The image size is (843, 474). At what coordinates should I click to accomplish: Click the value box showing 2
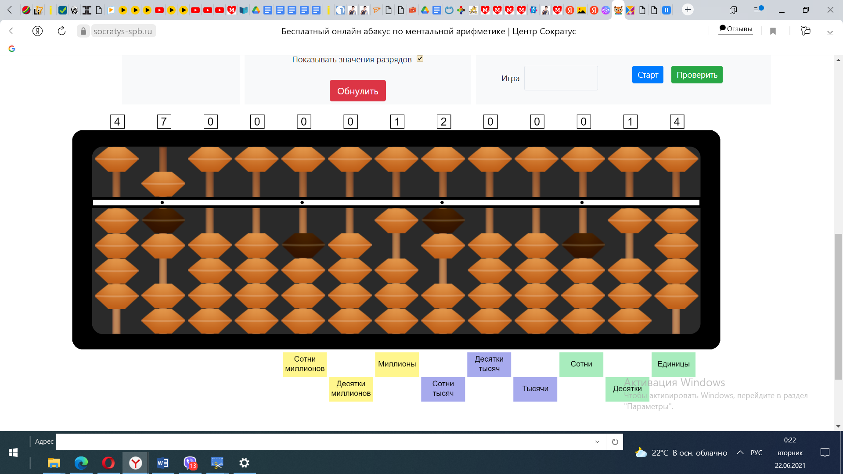pyautogui.click(x=443, y=122)
